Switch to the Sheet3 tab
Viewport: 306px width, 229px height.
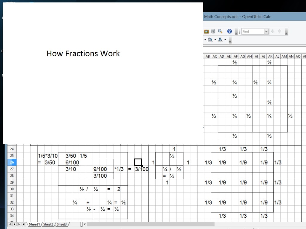tap(62, 224)
